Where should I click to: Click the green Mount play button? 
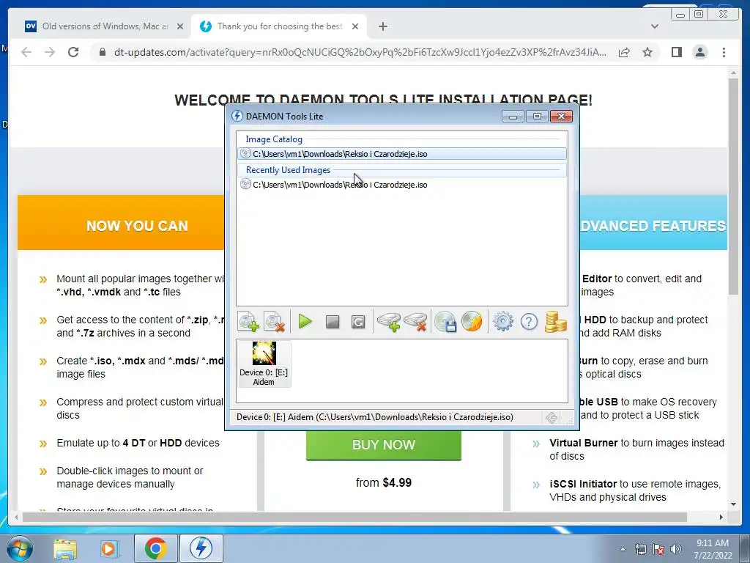pos(305,322)
